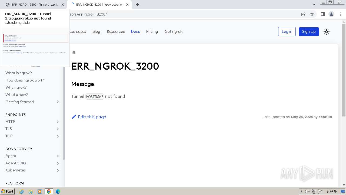346x195 pixels.
Task: Launch Internet Explorer from taskbar
Action: [22, 191]
